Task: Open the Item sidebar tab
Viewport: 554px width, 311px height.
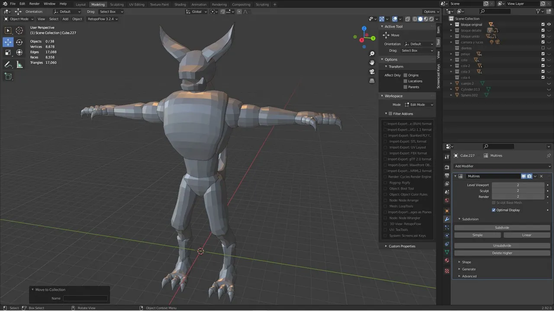Action: 438,30
